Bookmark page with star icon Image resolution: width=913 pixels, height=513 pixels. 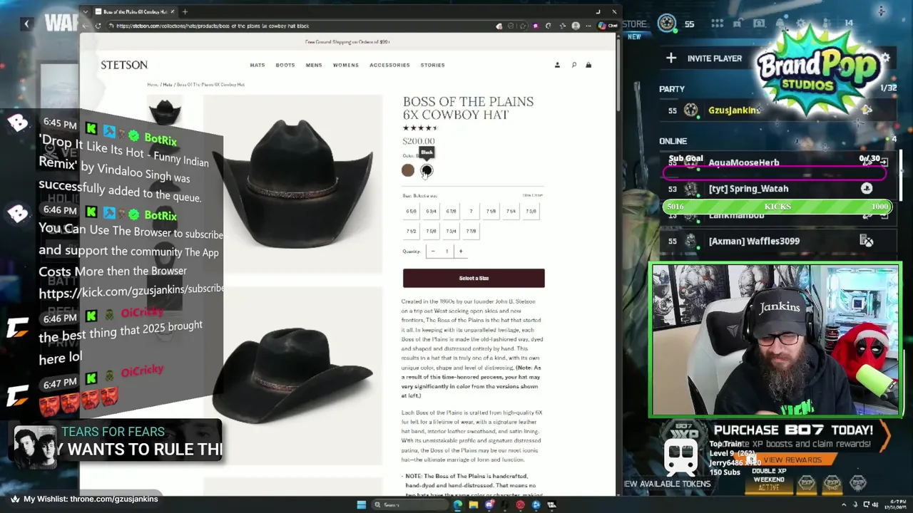tap(522, 26)
